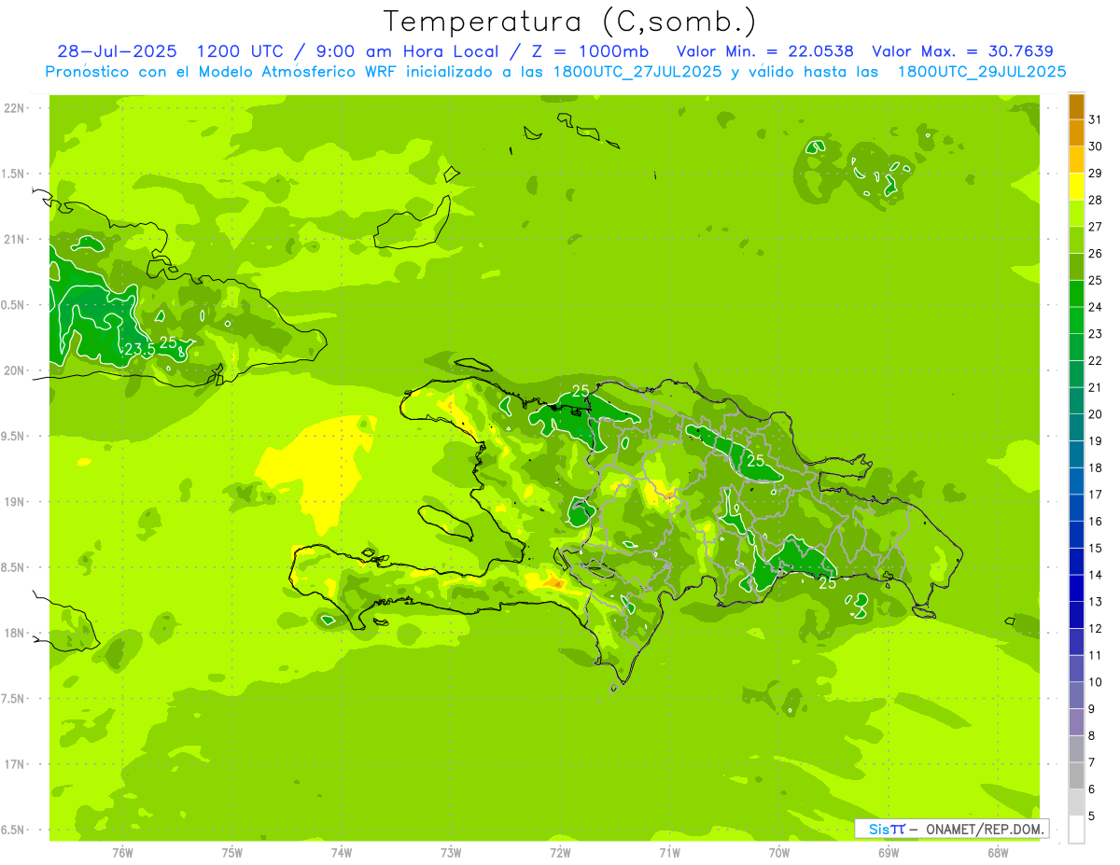Click 'Valor Min. = 22.0538' value

[765, 51]
